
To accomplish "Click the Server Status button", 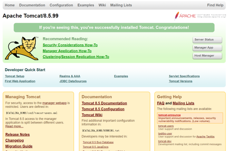I will click(x=207, y=40).
